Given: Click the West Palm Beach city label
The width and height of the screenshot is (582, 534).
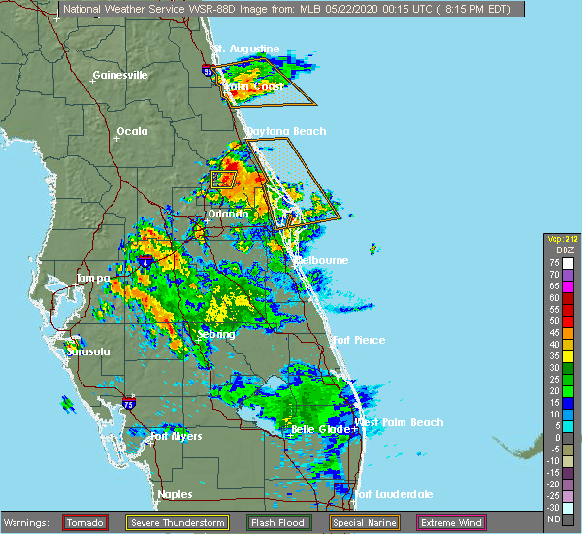Looking at the screenshot, I should pyautogui.click(x=399, y=422).
